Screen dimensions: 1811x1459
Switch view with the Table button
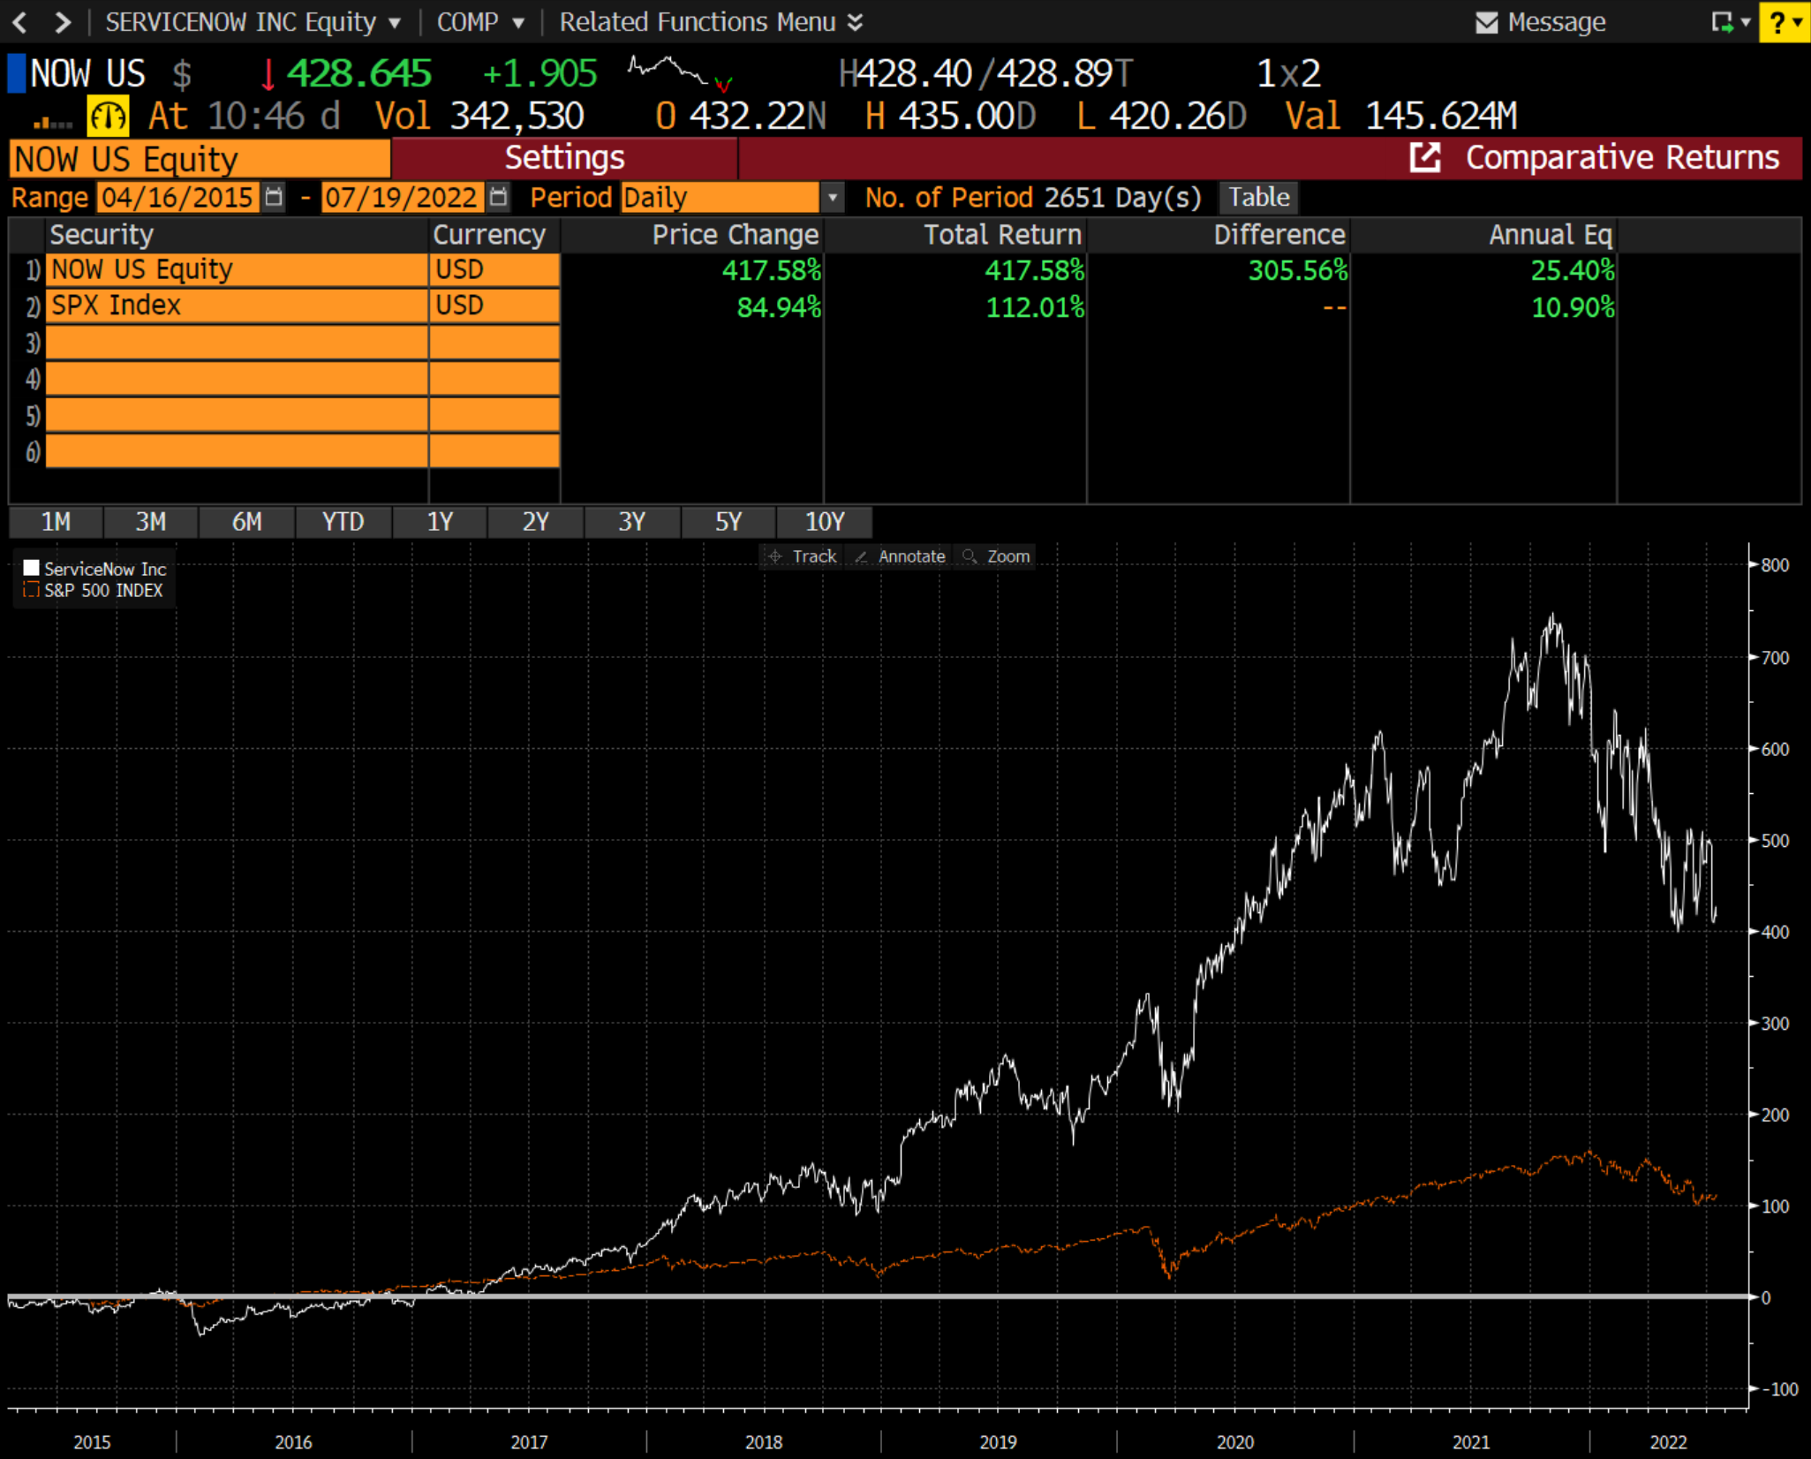click(1259, 197)
